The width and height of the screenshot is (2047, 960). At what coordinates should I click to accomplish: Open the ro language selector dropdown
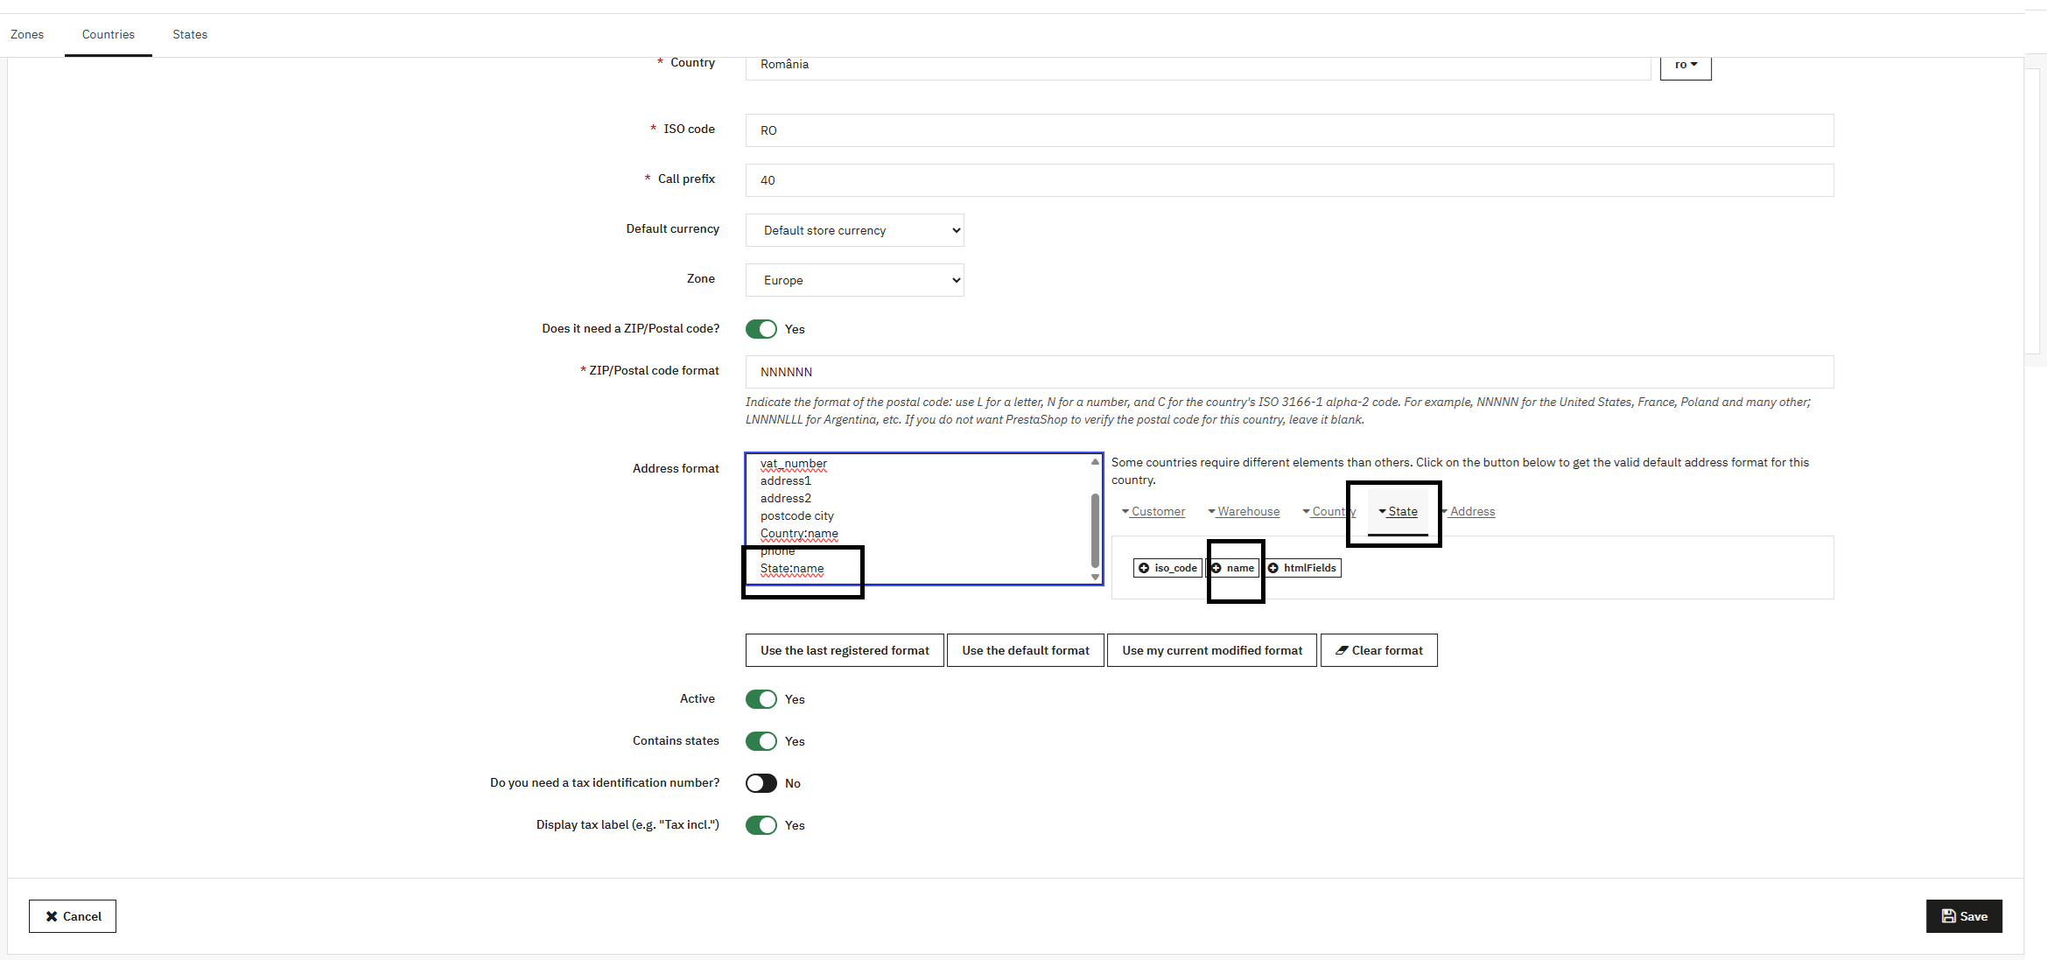[x=1685, y=66]
